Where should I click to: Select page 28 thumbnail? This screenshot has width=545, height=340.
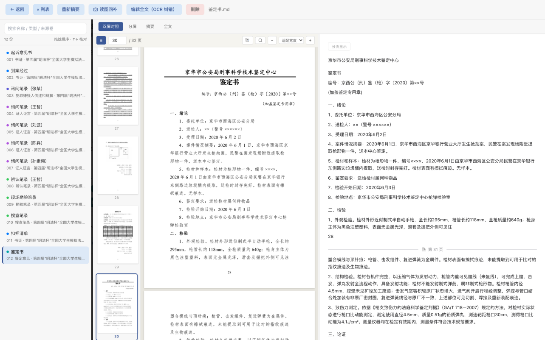(x=118, y=165)
